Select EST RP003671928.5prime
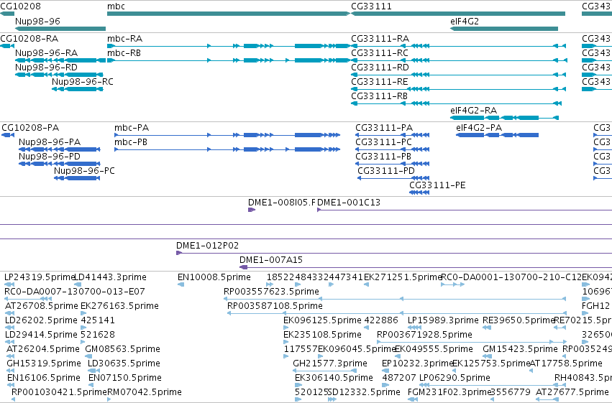612x403 pixels. [x=472, y=342]
